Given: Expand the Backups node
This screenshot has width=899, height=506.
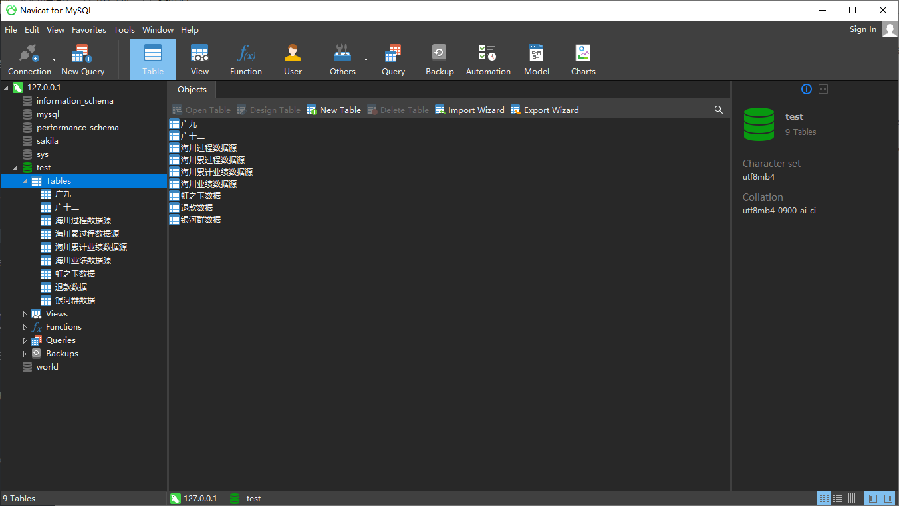Looking at the screenshot, I should point(25,354).
